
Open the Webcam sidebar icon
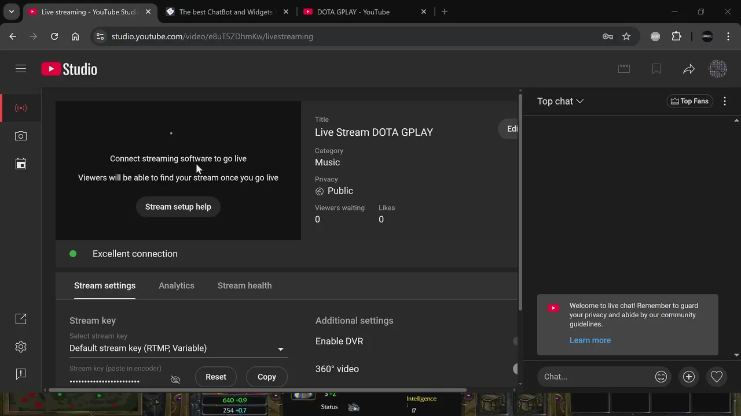tap(21, 136)
